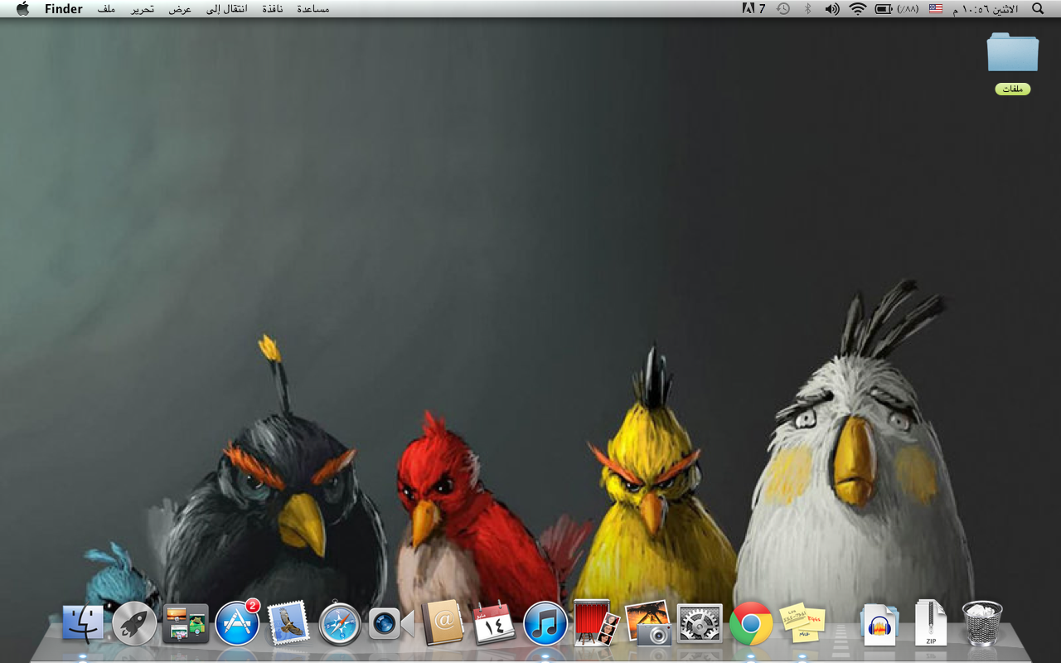The image size is (1061, 663).
Task: Open the Finder application menu
Action: (x=64, y=9)
